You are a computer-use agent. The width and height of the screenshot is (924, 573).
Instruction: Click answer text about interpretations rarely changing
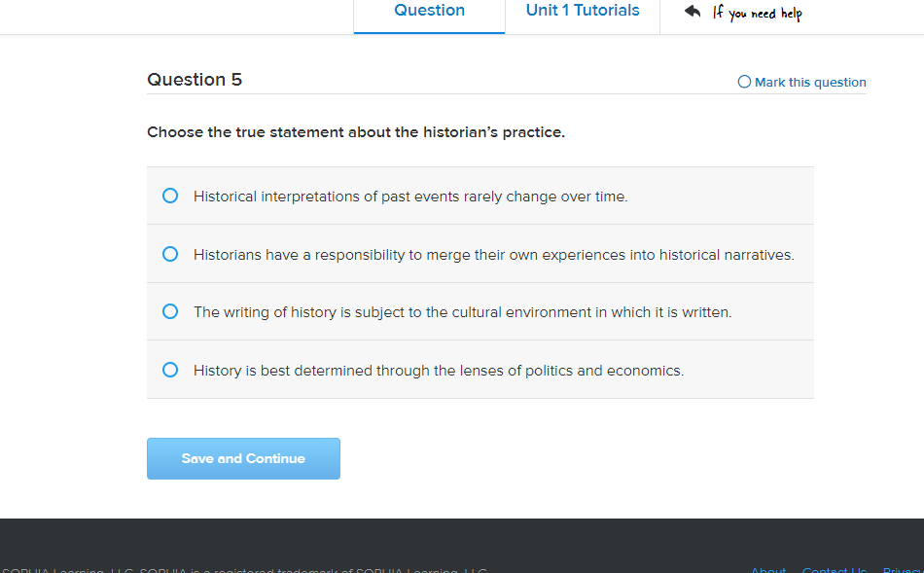(x=410, y=197)
